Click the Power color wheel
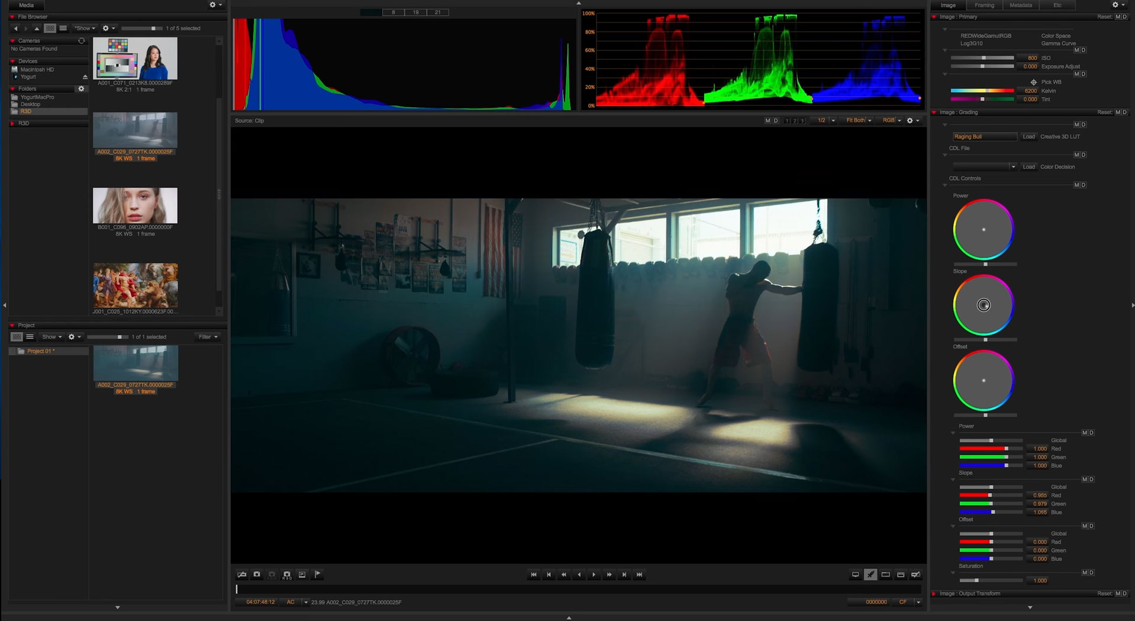This screenshot has height=621, width=1135. point(984,230)
